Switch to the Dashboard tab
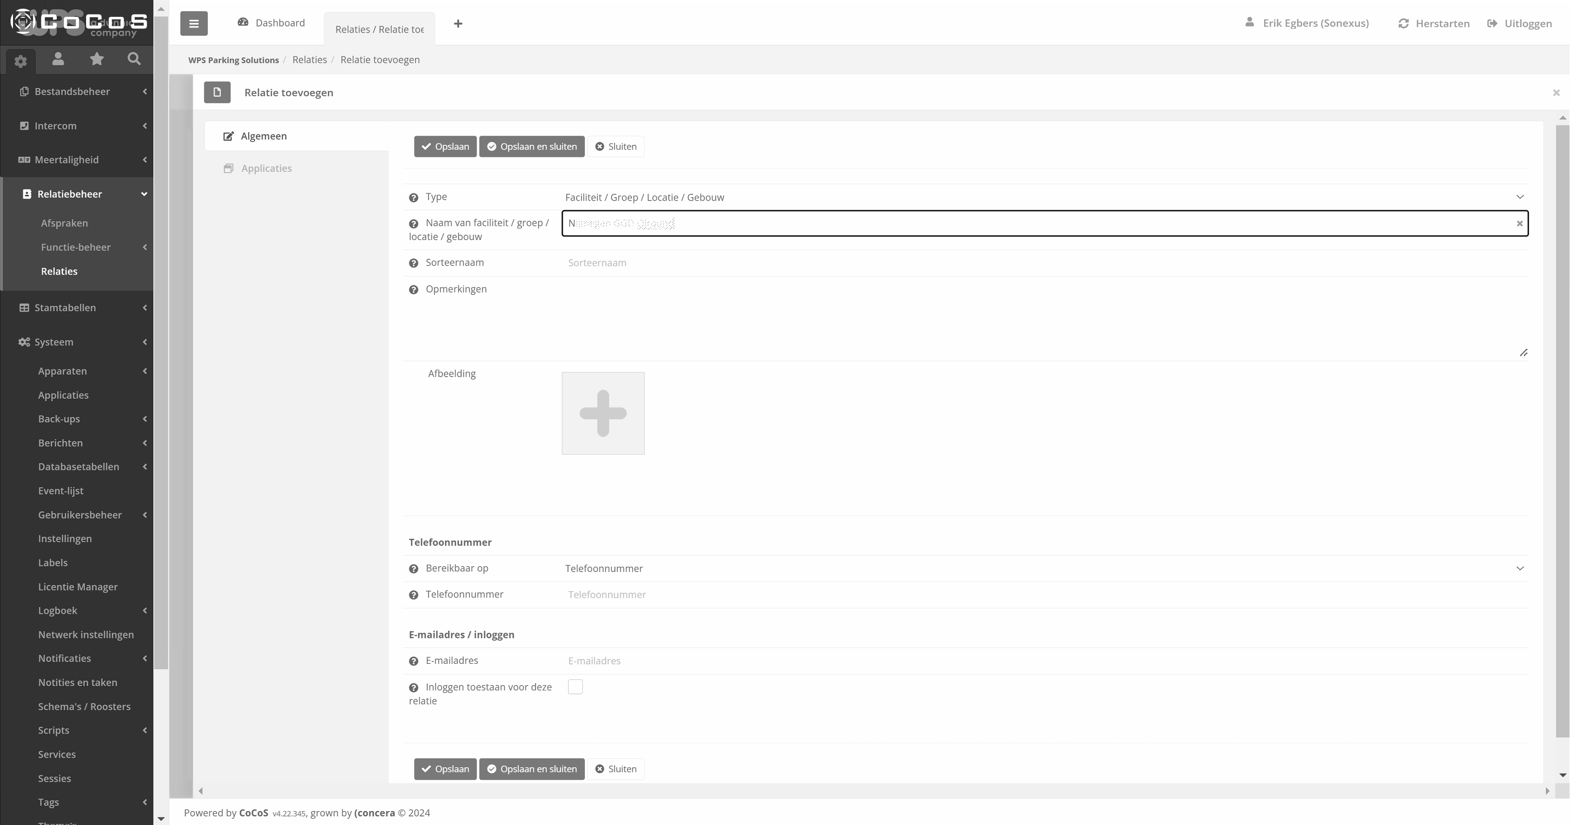This screenshot has width=1570, height=825. click(272, 23)
